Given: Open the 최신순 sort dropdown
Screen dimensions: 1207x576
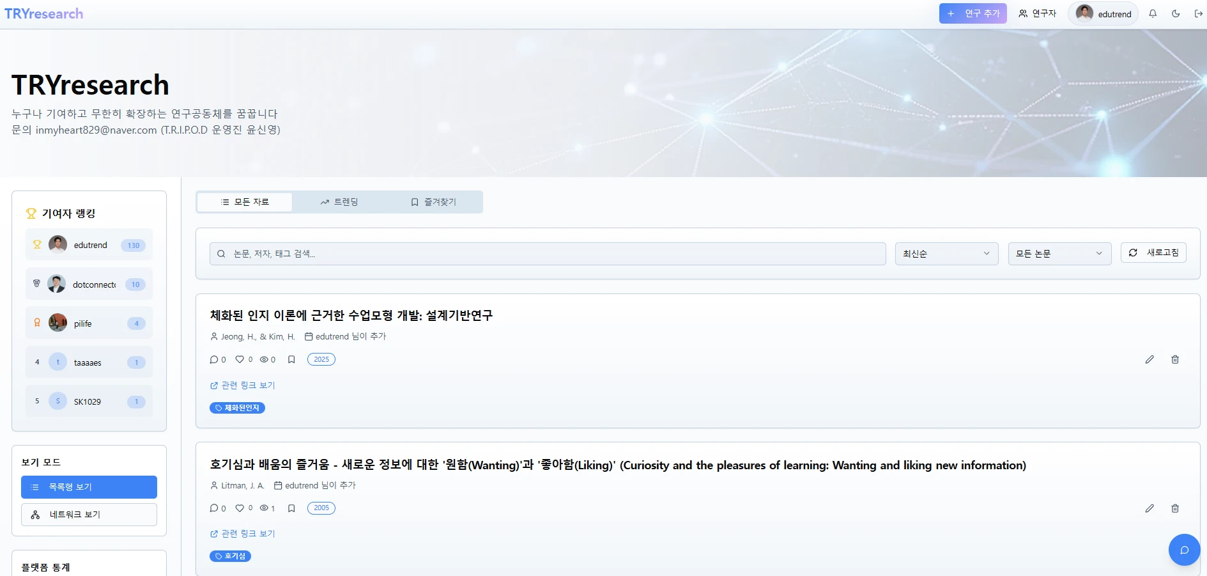Looking at the screenshot, I should click(946, 254).
